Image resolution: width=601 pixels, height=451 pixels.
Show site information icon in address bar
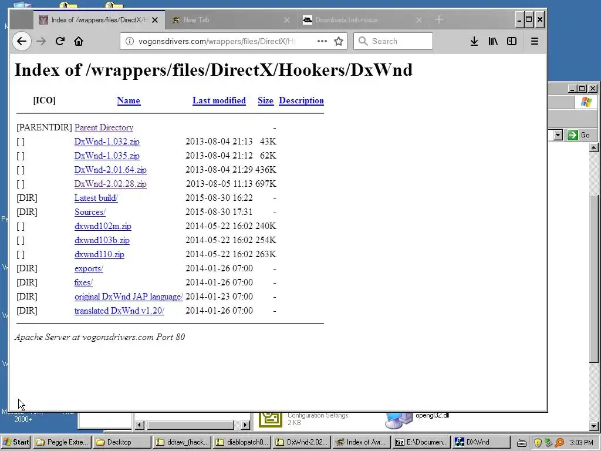(130, 41)
